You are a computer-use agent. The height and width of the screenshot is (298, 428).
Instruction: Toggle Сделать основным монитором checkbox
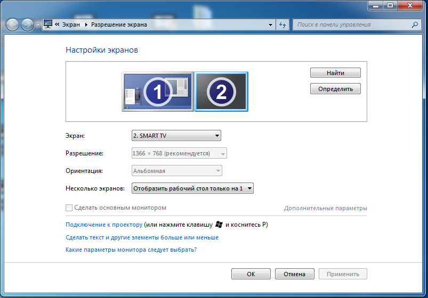pyautogui.click(x=69, y=208)
